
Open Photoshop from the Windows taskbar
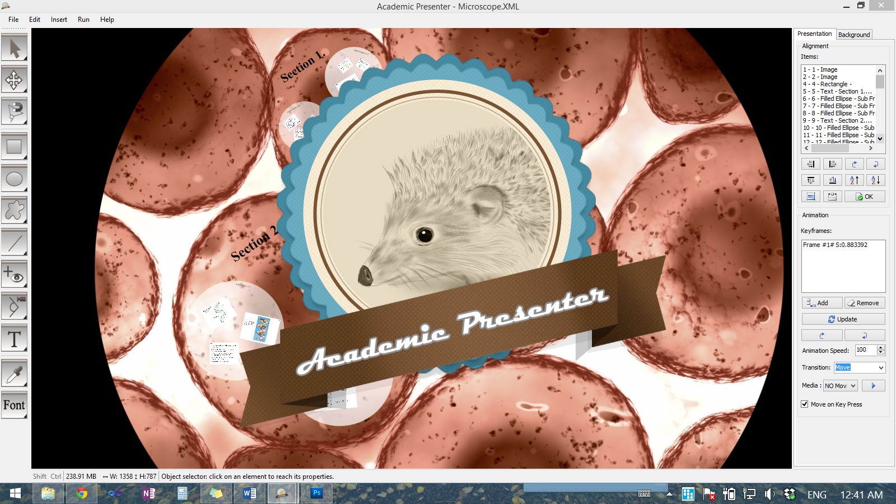316,493
